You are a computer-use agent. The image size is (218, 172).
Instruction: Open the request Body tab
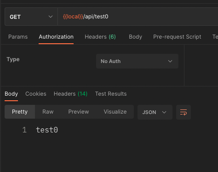click(135, 37)
